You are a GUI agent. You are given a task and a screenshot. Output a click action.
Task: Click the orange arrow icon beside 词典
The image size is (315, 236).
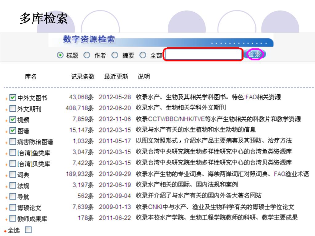click(x=6, y=175)
